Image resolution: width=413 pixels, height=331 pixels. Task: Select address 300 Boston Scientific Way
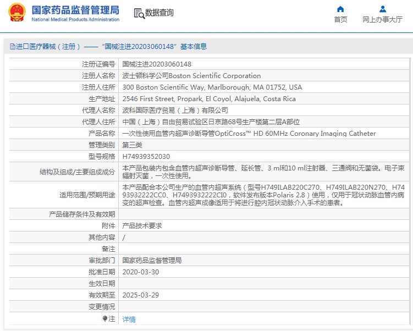[212, 87]
